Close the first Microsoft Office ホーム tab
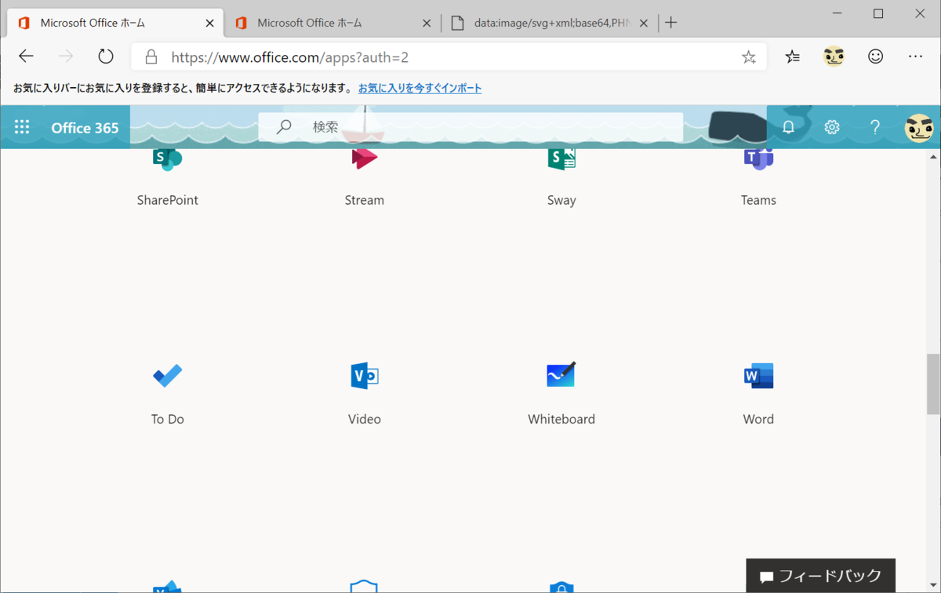Image resolution: width=941 pixels, height=593 pixels. (x=209, y=24)
